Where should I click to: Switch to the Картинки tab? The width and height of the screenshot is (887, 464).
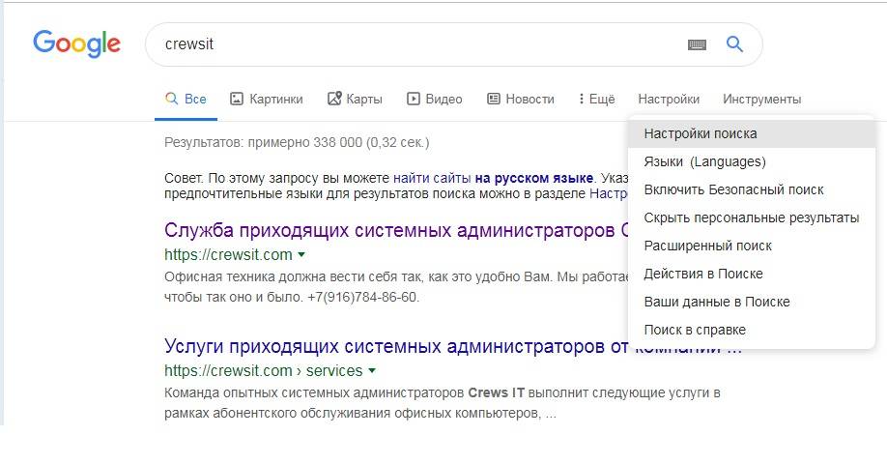point(267,99)
